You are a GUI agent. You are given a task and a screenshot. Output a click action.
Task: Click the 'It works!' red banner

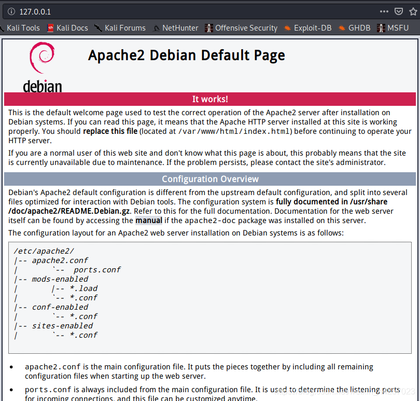point(210,99)
